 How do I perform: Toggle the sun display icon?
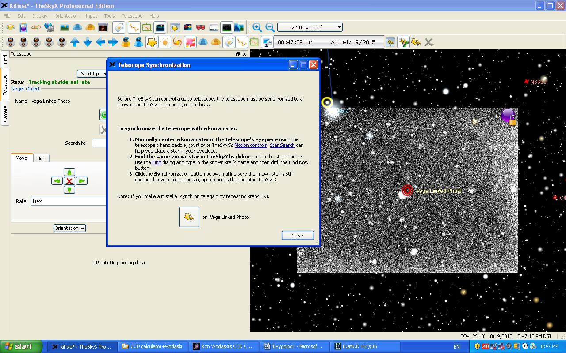(164, 42)
